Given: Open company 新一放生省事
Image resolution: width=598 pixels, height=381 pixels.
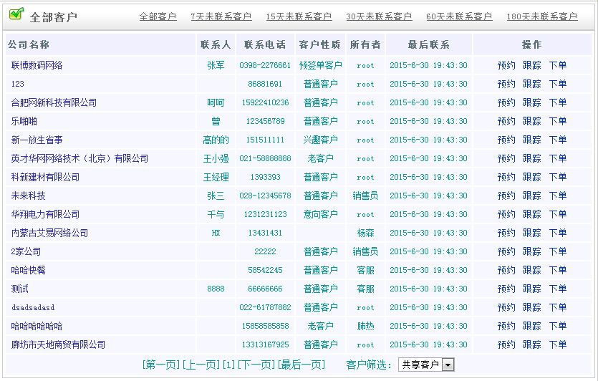Looking at the screenshot, I should pyautogui.click(x=37, y=140).
